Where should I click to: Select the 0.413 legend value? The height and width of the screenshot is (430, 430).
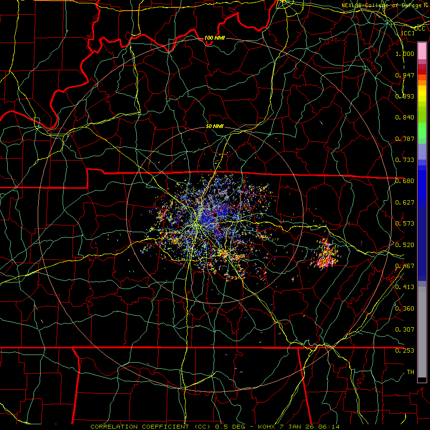tap(405, 287)
